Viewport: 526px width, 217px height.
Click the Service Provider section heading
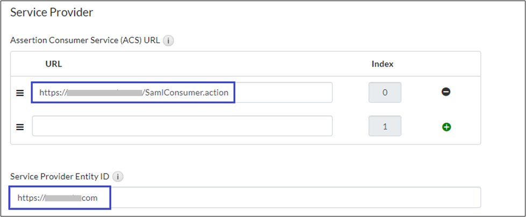coord(52,12)
